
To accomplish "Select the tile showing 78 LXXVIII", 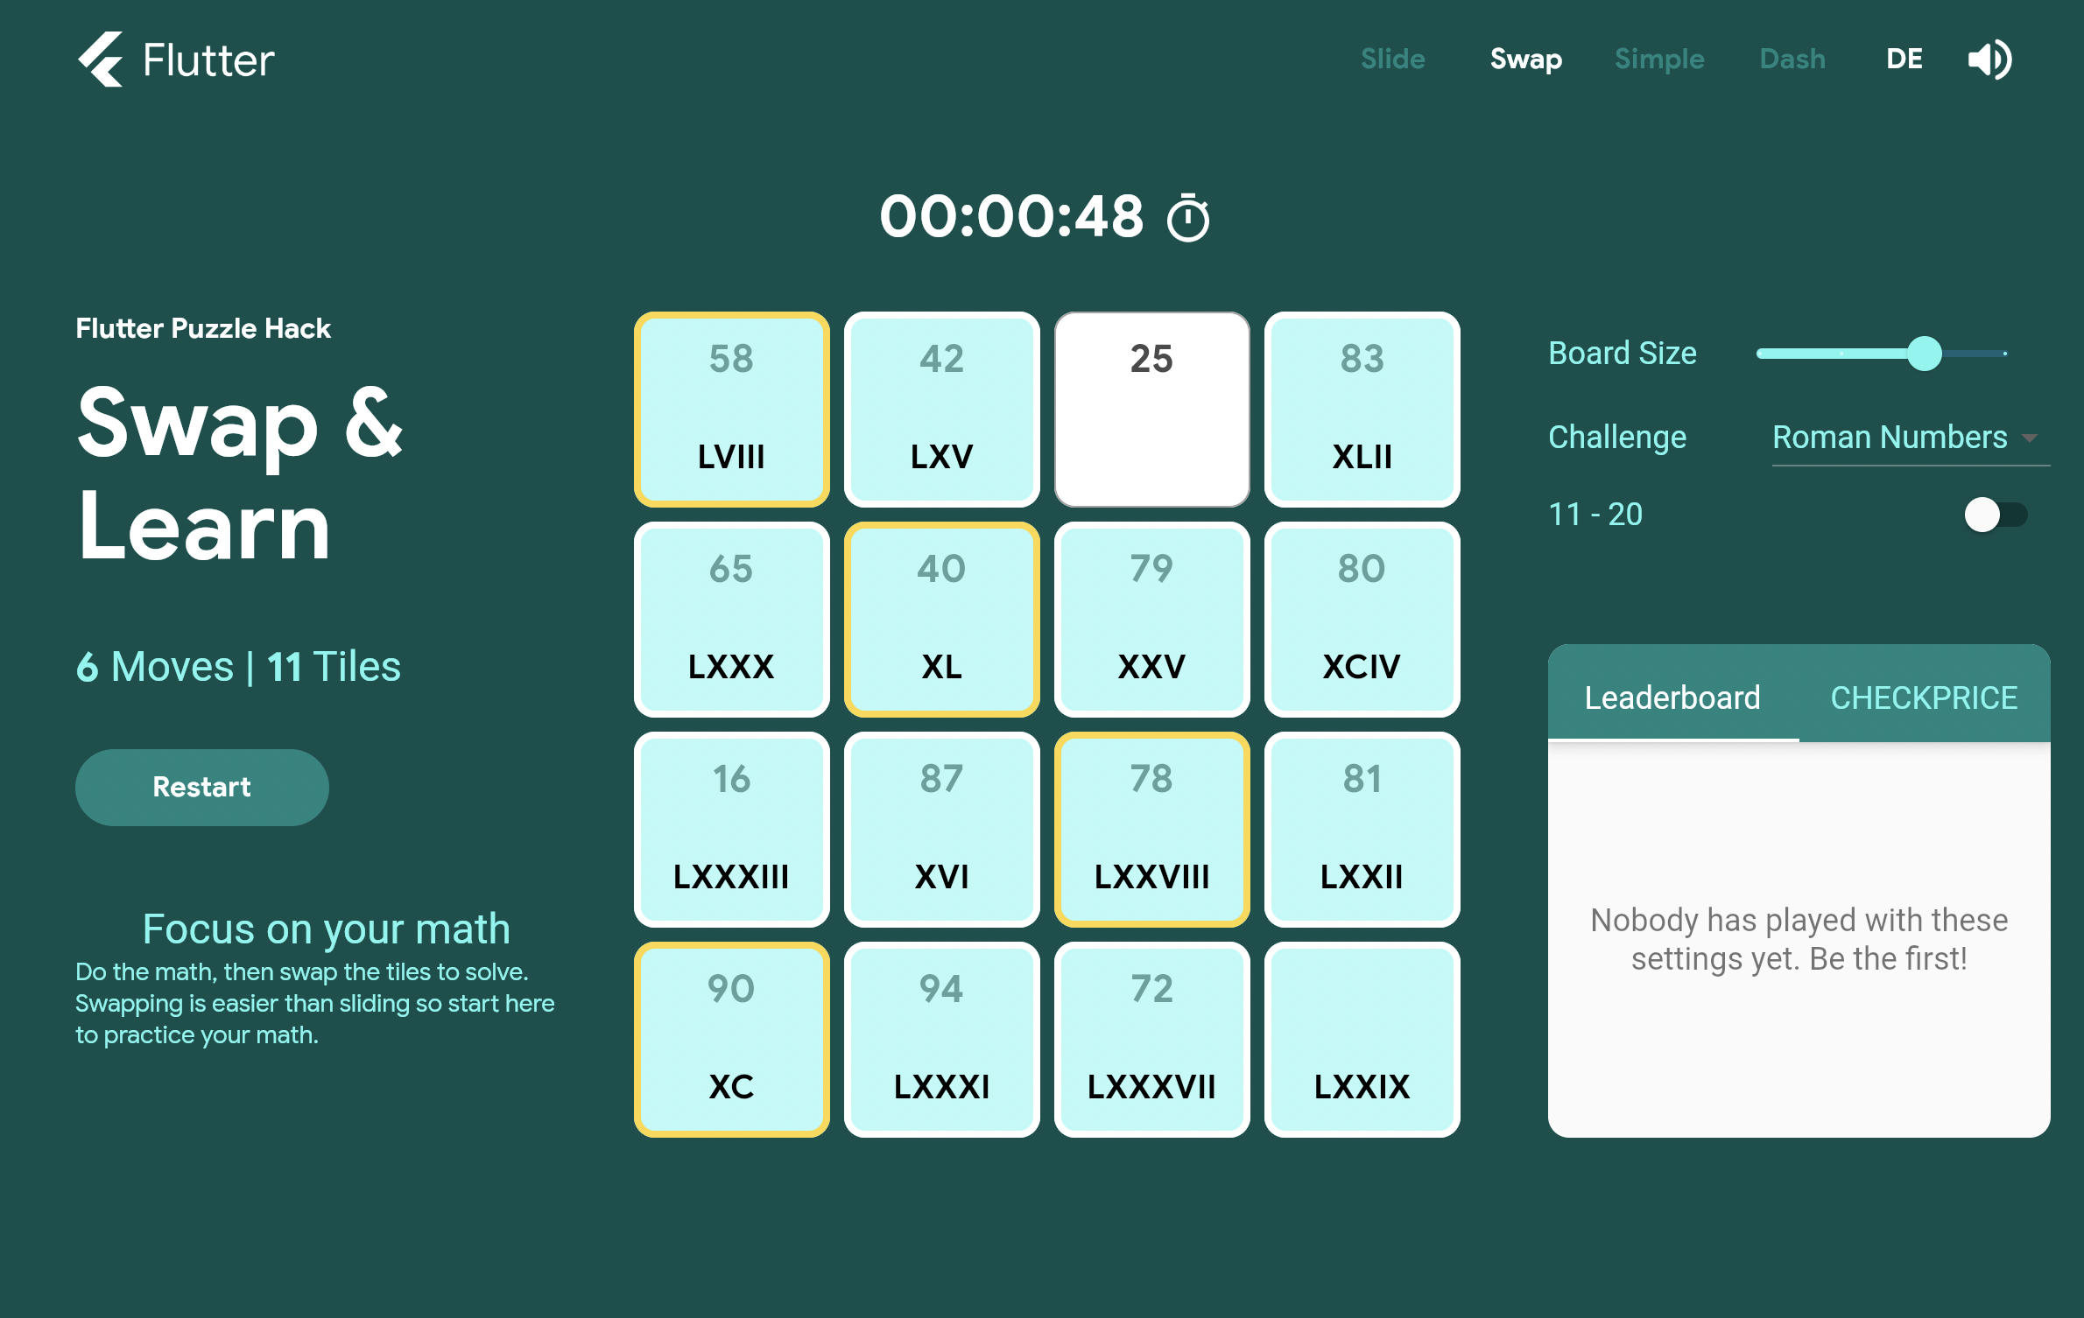I will point(1151,829).
